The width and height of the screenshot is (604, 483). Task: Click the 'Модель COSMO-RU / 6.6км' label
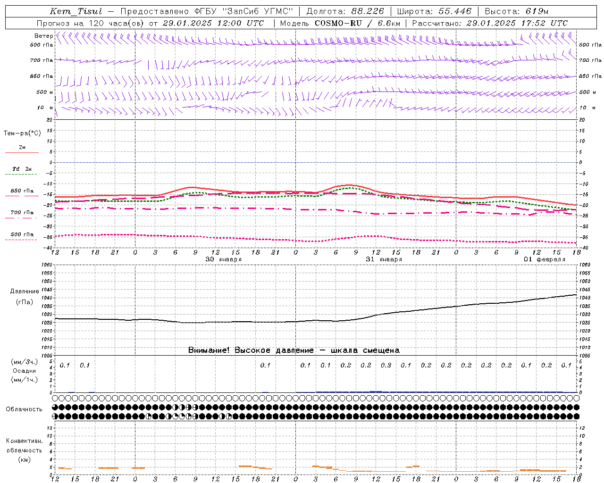340,23
